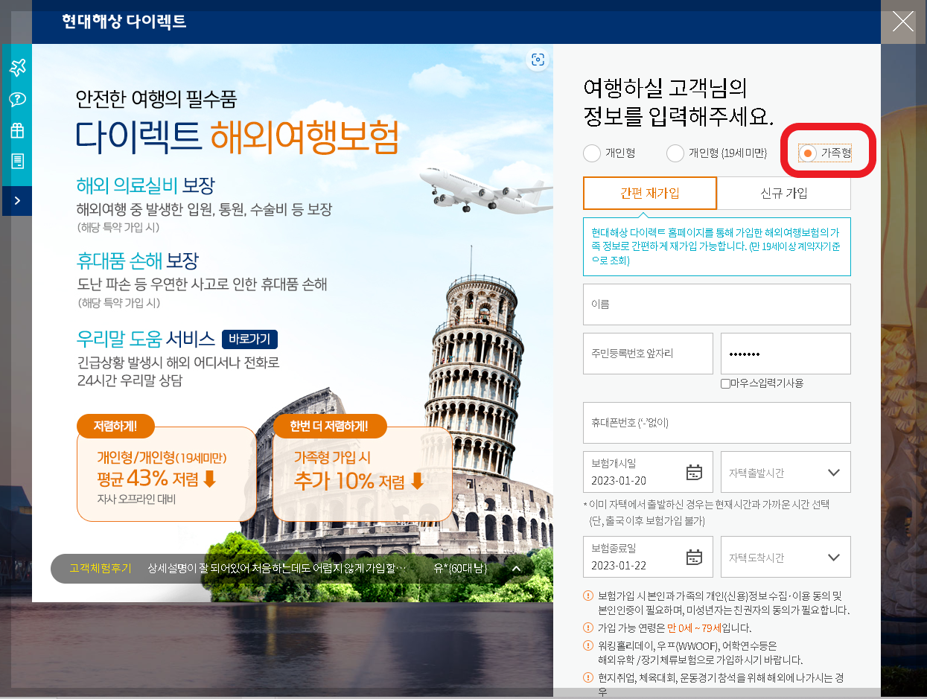Click the 현대해상 다이렉트 header logo
This screenshot has height=699, width=927.
pos(124,22)
